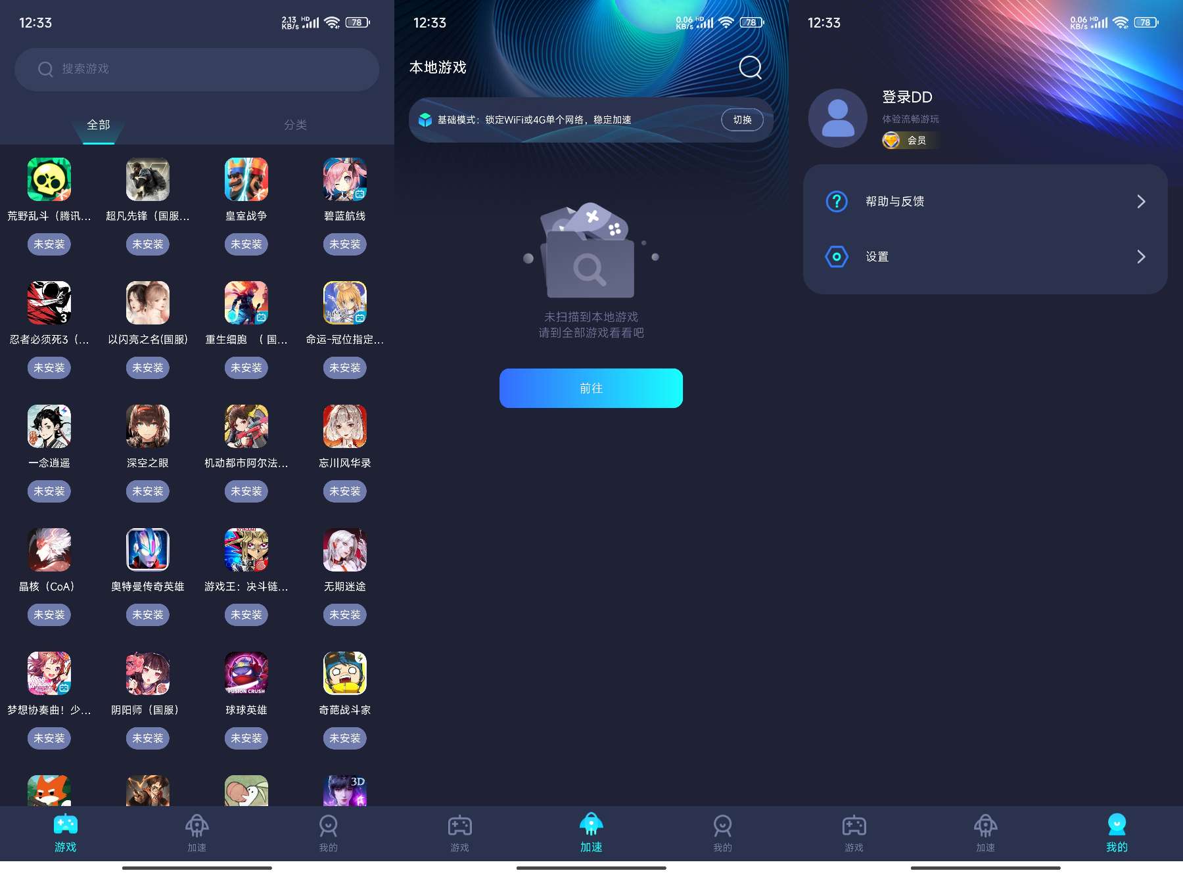
Task: Expand 设置 using its chevron arrow
Action: [x=1141, y=257]
